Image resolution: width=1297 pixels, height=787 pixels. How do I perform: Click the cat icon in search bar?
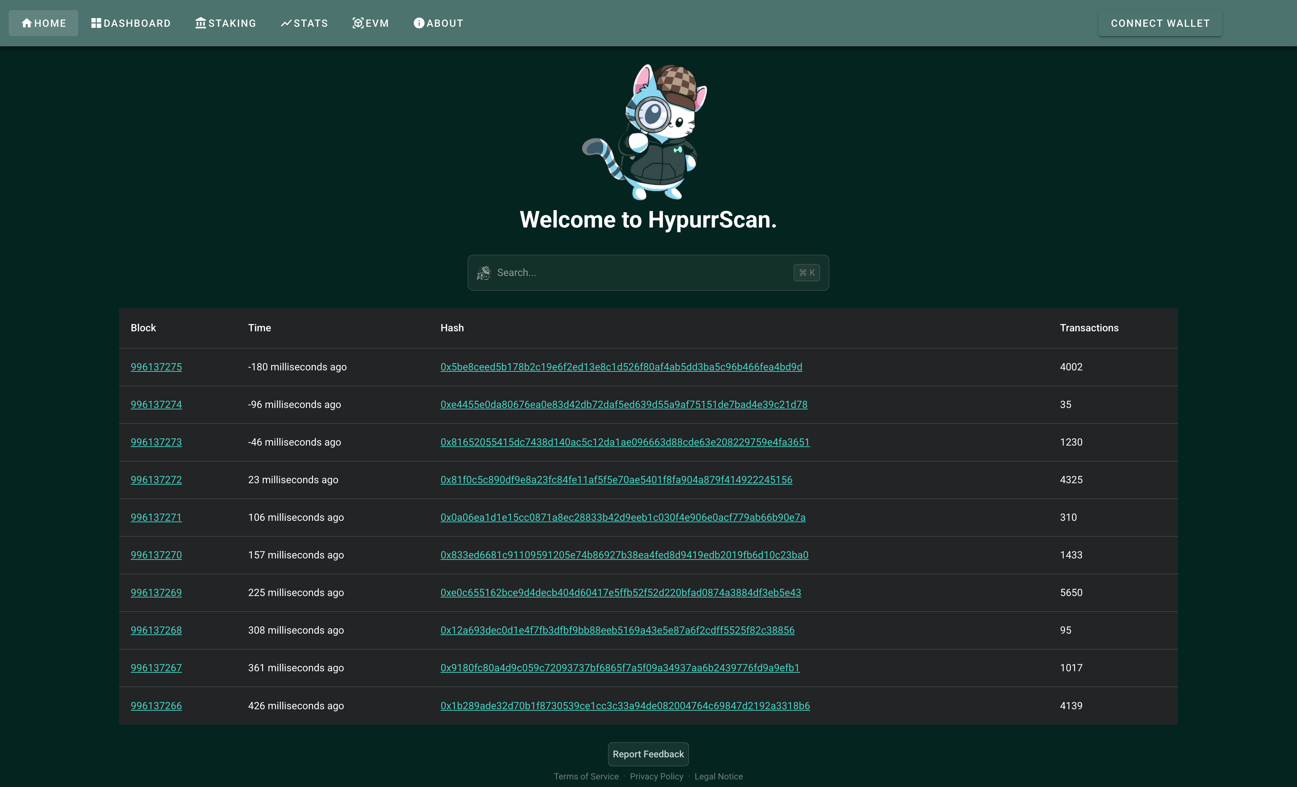click(x=483, y=272)
